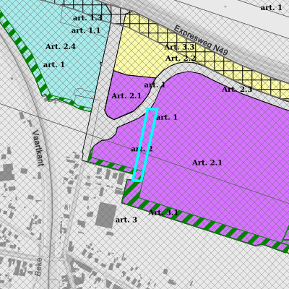
Task: Click the 'art. 3' label beside the gray building
Action: tap(126, 220)
